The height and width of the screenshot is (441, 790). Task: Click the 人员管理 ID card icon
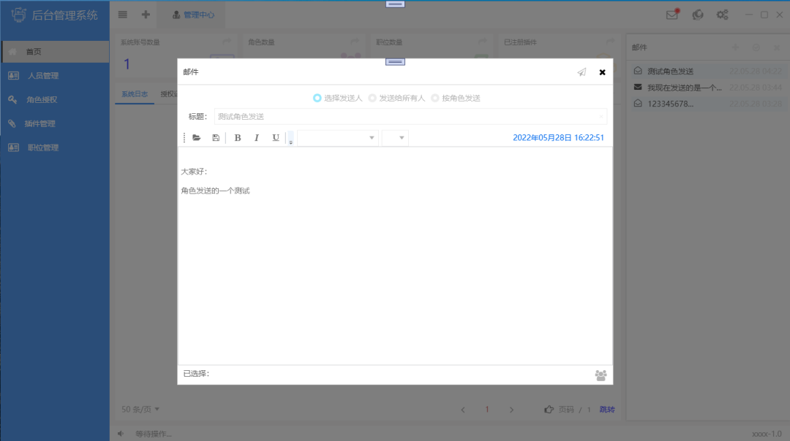[x=14, y=75]
